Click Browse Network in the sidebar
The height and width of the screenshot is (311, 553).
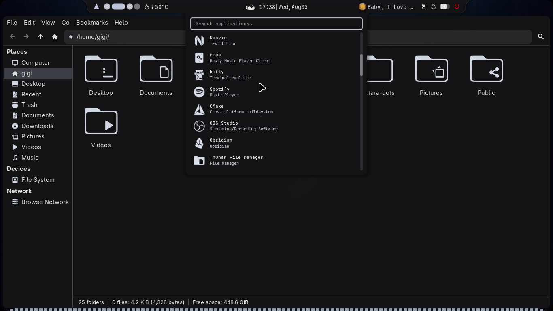38,202
